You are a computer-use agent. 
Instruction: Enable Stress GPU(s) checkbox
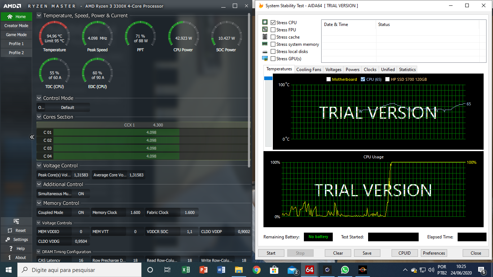pyautogui.click(x=273, y=58)
